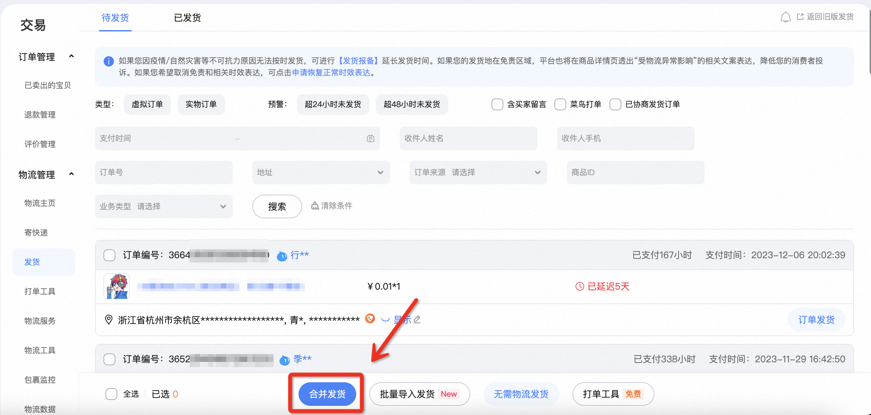Select the checkbox for order 3664
Image resolution: width=871 pixels, height=415 pixels.
(109, 255)
